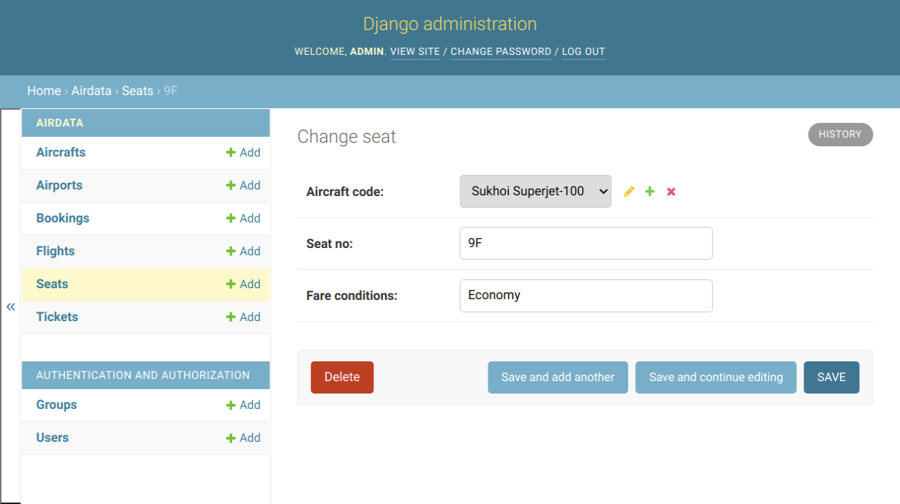Click the Add icon next to Groups
Viewport: 900px width, 504px height.
(x=243, y=405)
